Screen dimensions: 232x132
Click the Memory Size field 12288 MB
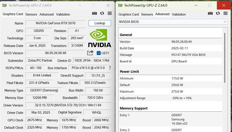pos(39,98)
